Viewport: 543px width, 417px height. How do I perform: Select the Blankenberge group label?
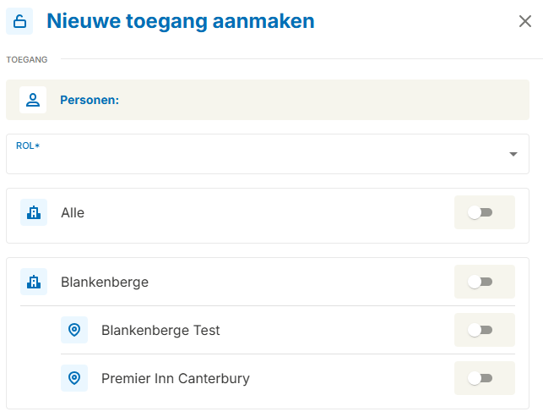tap(105, 282)
